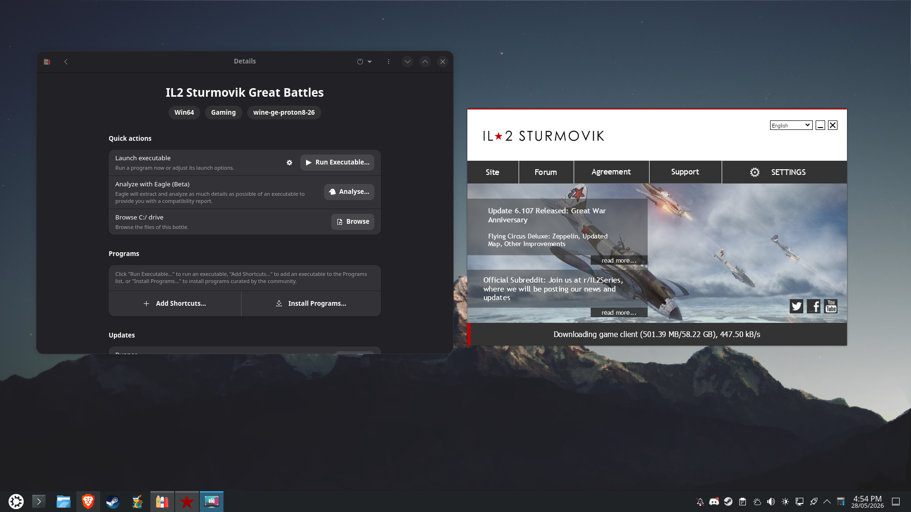
Task: Read more about Update 6.107 Released
Action: click(619, 261)
